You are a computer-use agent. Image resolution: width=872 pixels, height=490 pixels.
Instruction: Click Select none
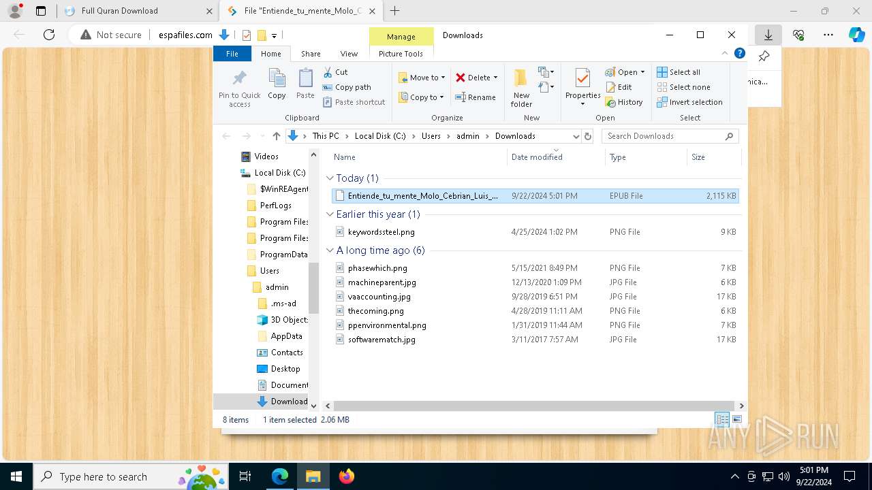(x=683, y=87)
